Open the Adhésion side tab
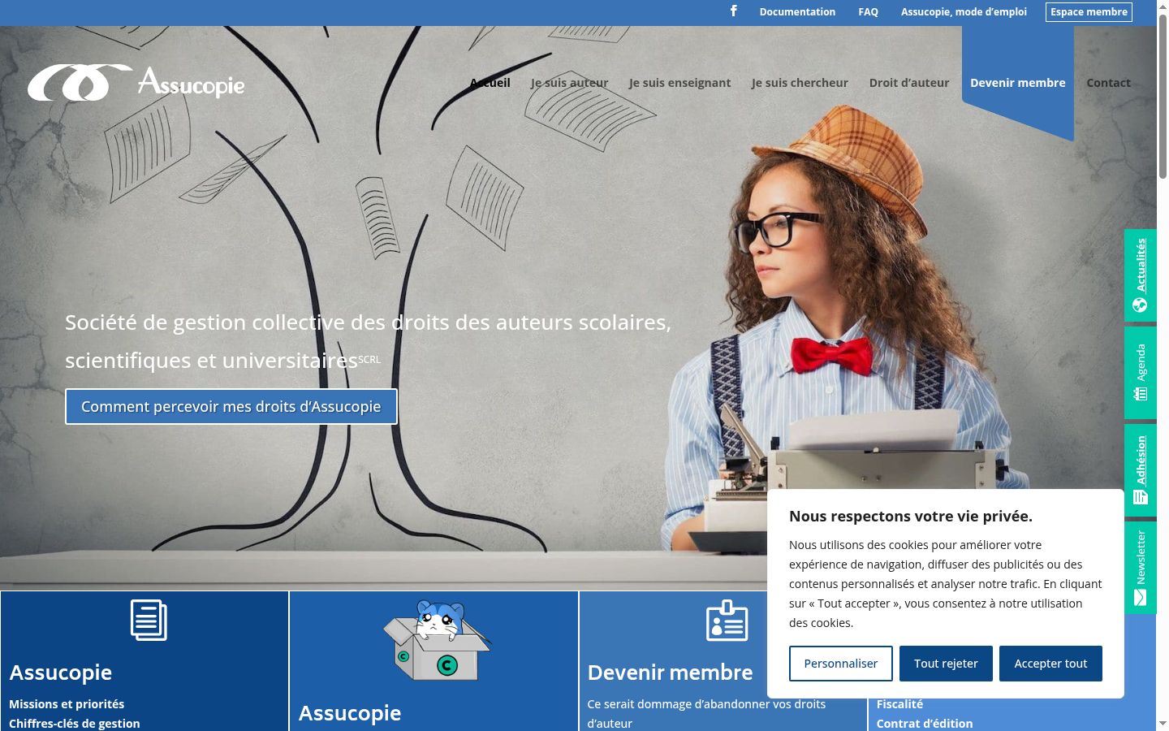The image size is (1169, 731). (x=1141, y=470)
